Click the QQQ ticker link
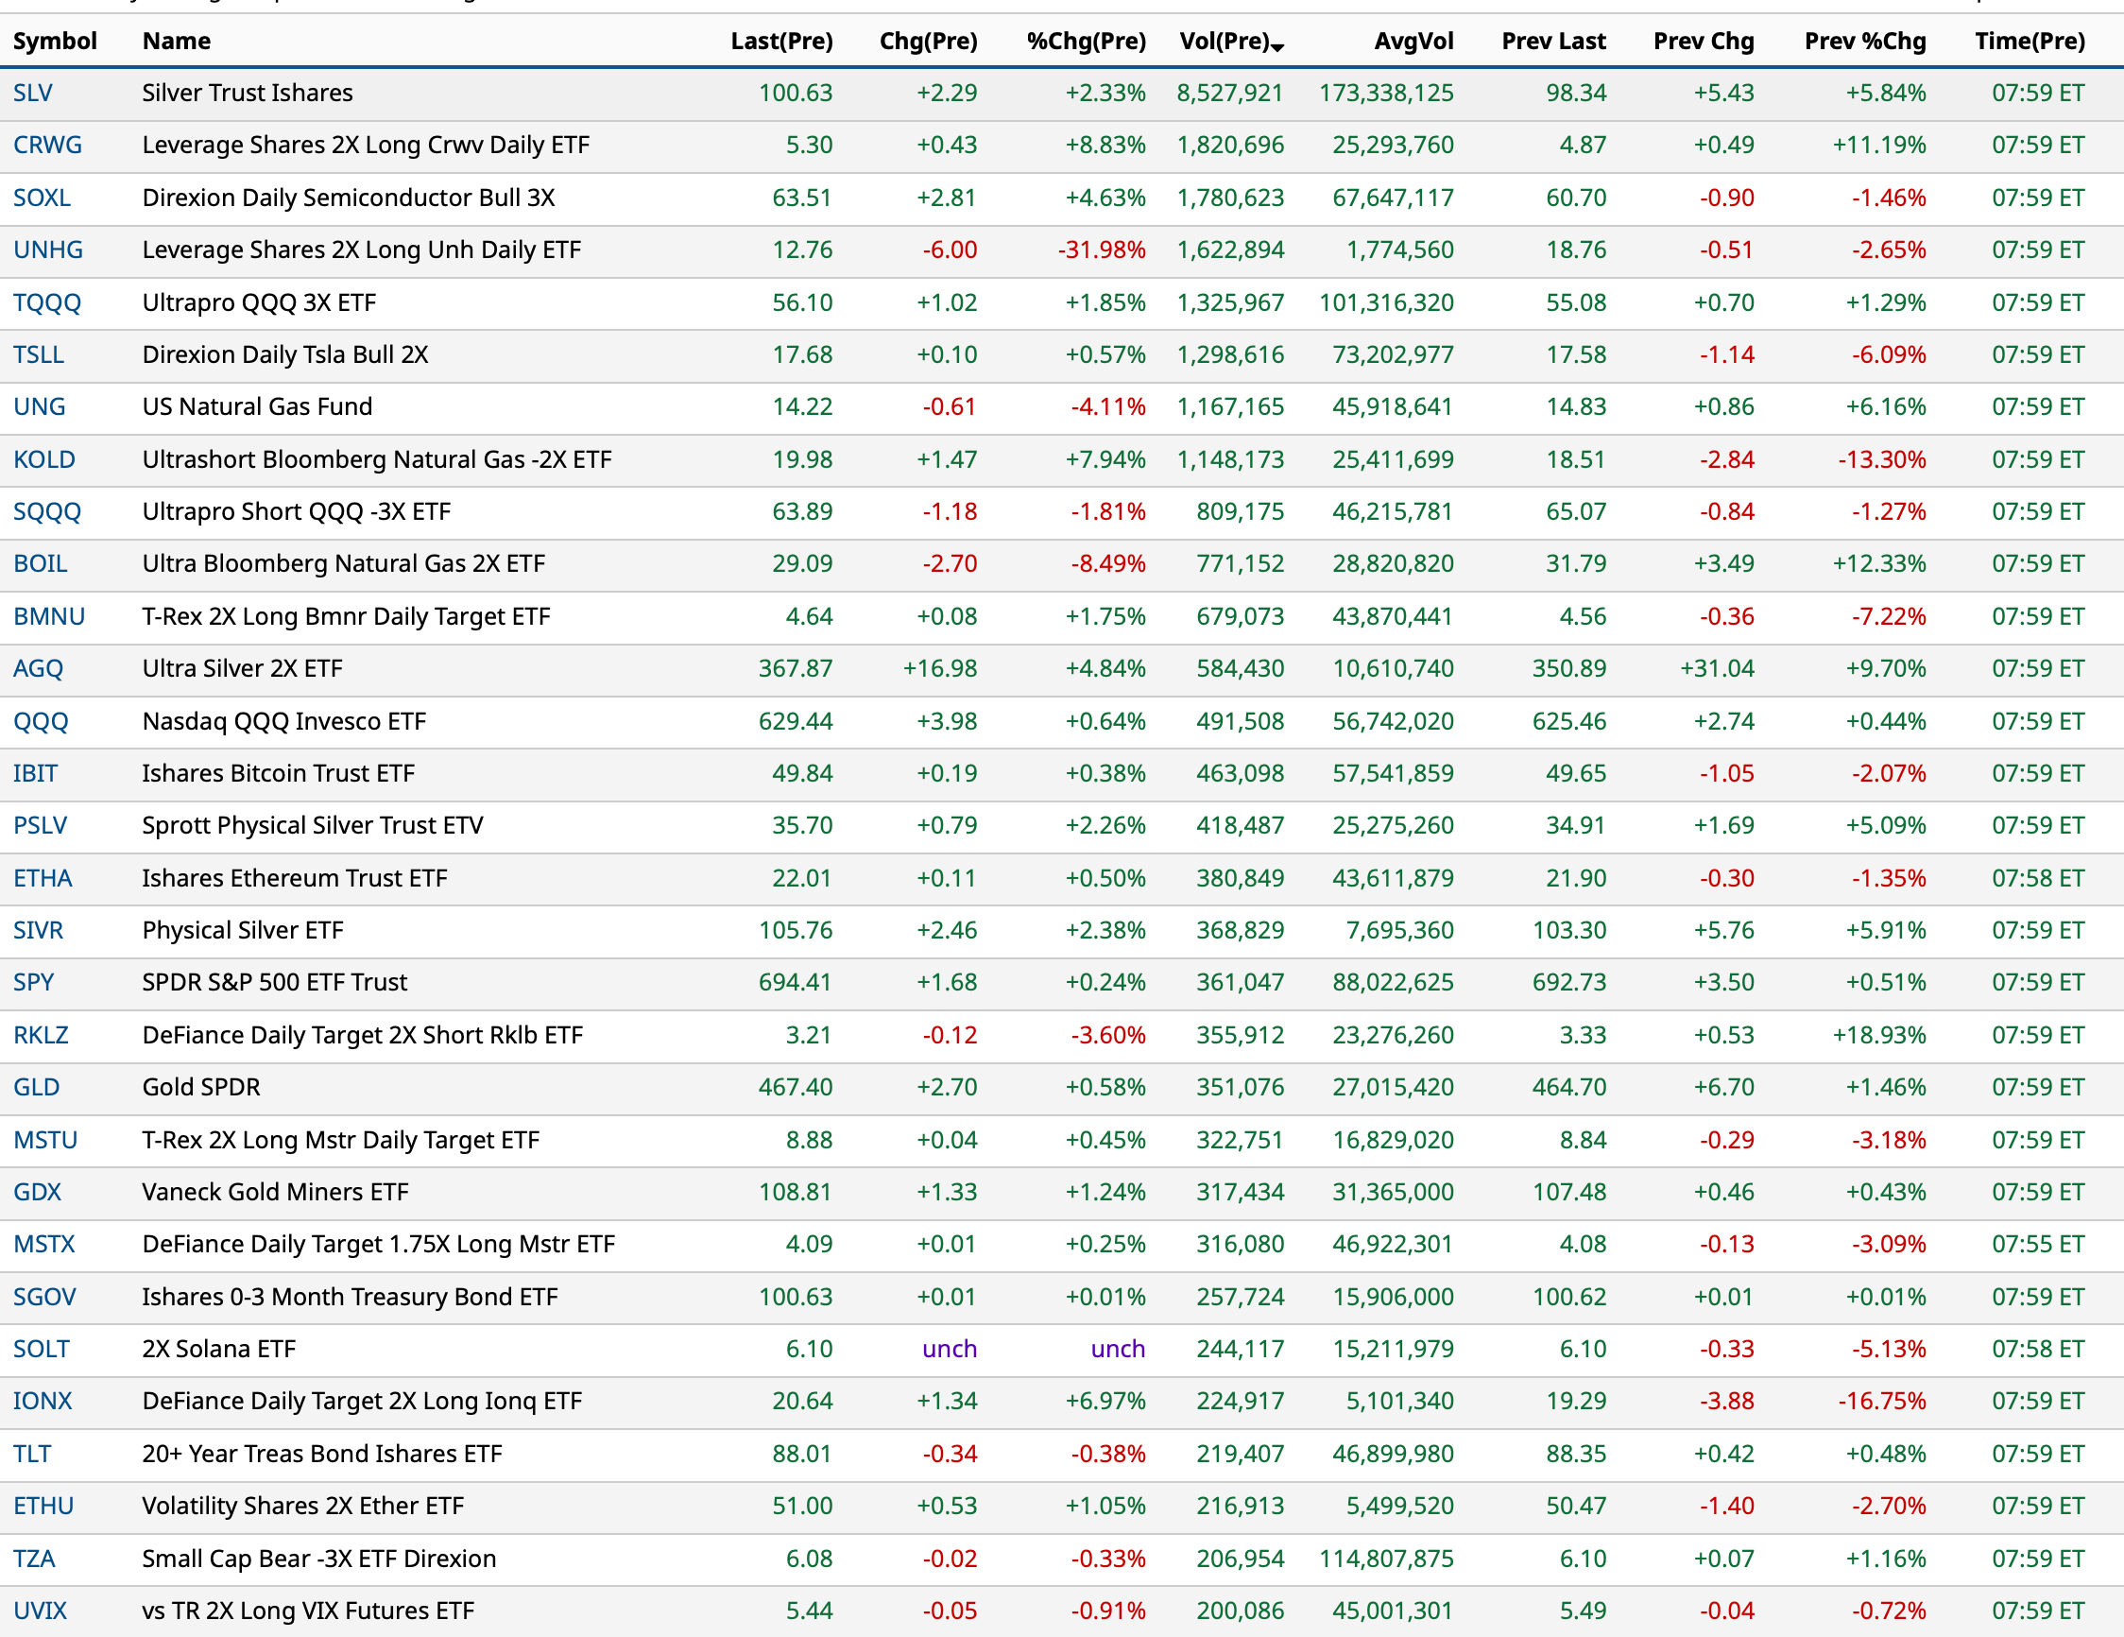2124x1637 pixels. (41, 721)
